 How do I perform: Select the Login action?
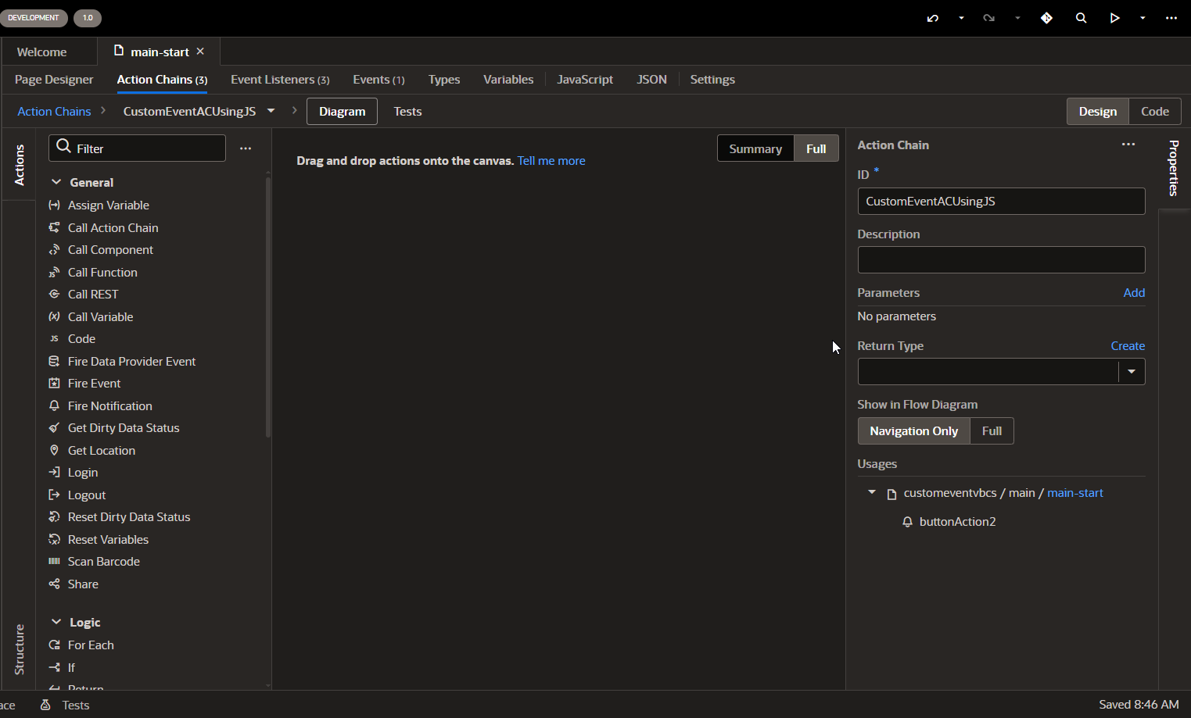(82, 473)
